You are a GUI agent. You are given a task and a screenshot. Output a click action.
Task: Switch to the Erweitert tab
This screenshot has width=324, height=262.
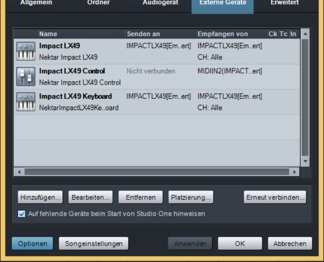click(x=284, y=2)
